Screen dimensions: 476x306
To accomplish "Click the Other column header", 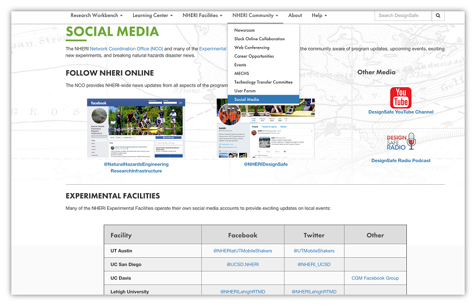I will [x=375, y=235].
